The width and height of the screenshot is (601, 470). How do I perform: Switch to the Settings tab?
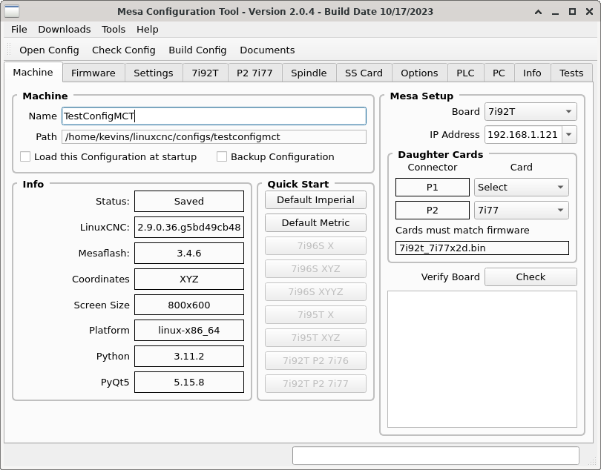click(154, 73)
